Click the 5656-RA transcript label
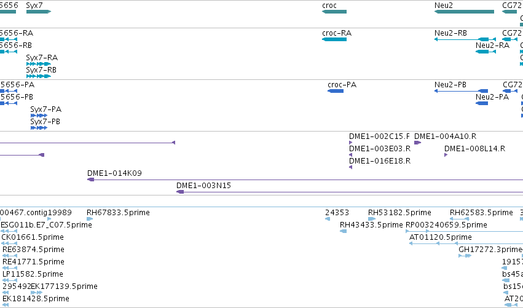This screenshot has height=308, width=523. click(x=17, y=33)
